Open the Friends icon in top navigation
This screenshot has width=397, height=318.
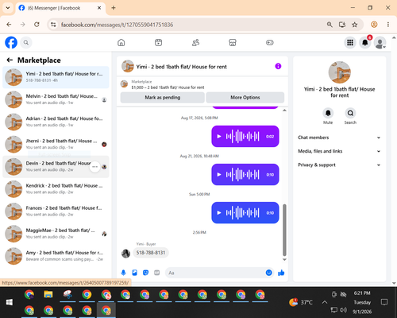pyautogui.click(x=195, y=42)
